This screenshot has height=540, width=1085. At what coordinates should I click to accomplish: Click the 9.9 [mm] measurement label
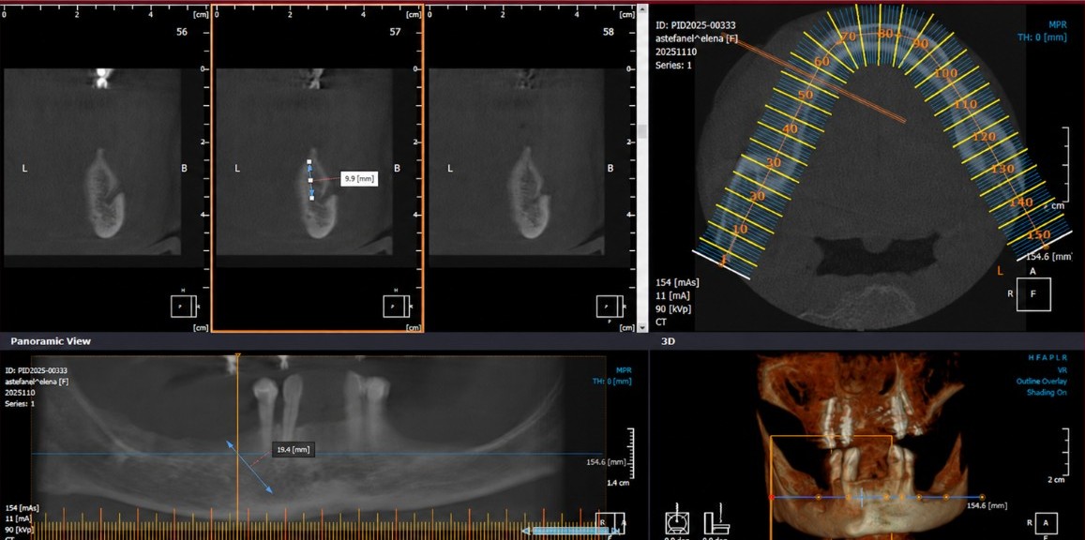pos(359,179)
